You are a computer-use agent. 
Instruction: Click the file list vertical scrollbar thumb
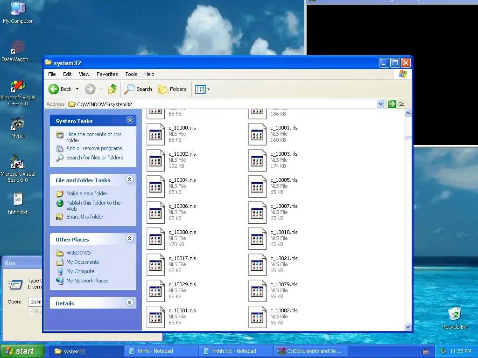[x=408, y=138]
